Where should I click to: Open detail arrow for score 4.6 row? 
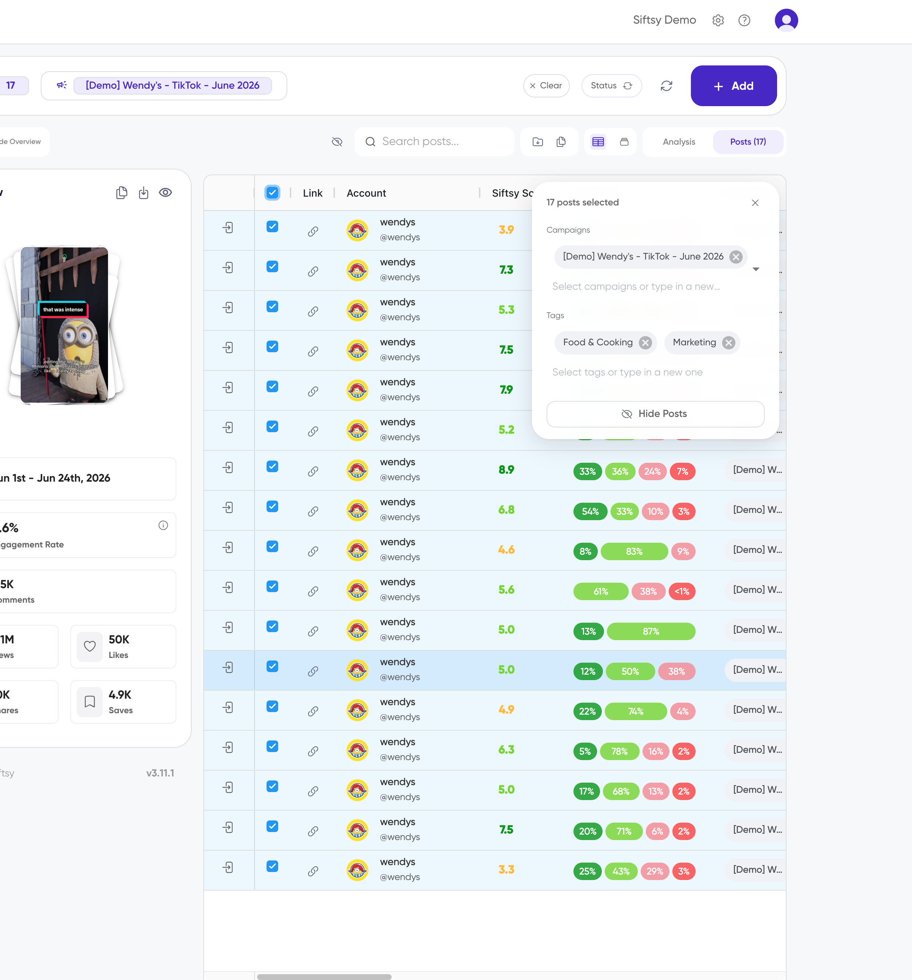point(228,547)
